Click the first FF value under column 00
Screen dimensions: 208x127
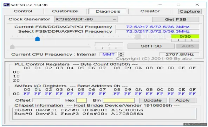coord(27,94)
